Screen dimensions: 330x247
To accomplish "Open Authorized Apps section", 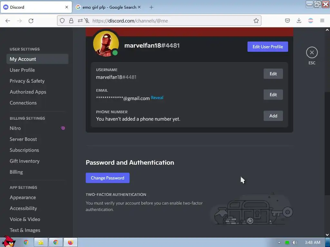I will pyautogui.click(x=37, y=92).
